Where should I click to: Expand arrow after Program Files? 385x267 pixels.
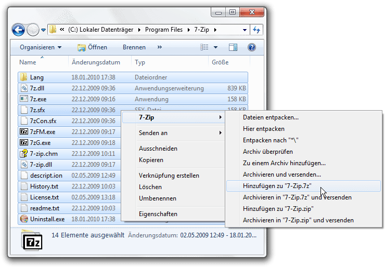188,30
